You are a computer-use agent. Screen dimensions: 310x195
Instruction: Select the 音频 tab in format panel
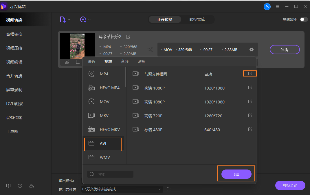[124, 61]
